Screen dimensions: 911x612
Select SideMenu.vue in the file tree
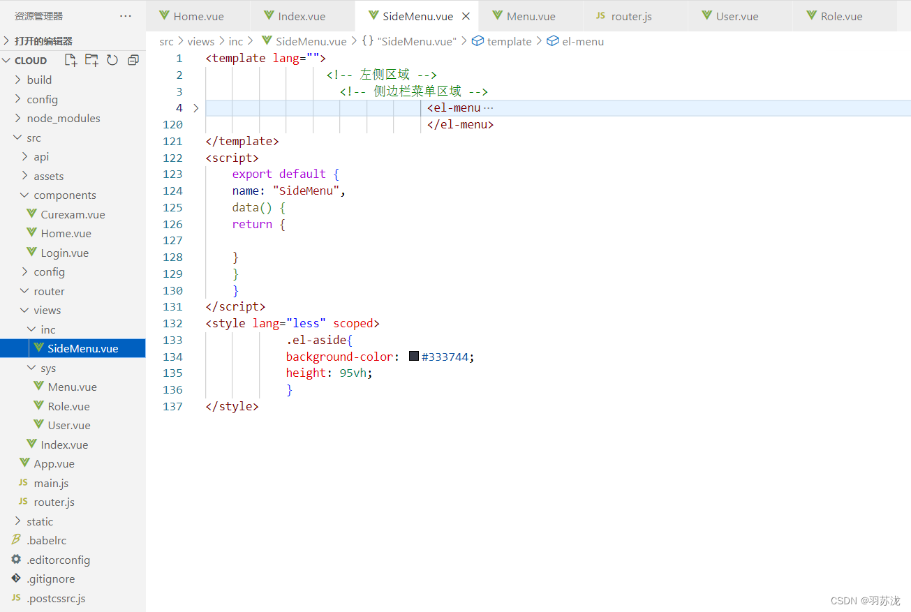tap(73, 348)
